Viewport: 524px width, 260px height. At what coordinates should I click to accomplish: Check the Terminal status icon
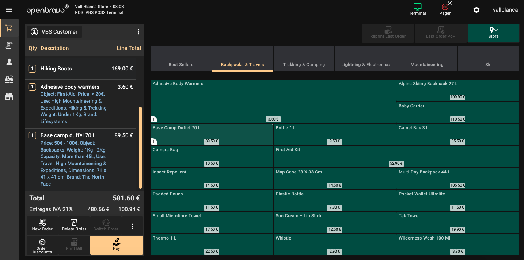coord(417,9)
